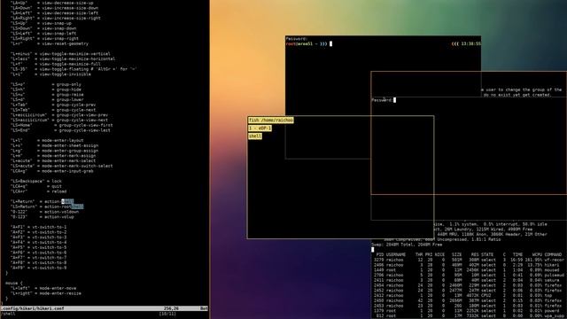This screenshot has width=567, height=319.
Task: Click the "lock" binding line
Action: coord(36,181)
